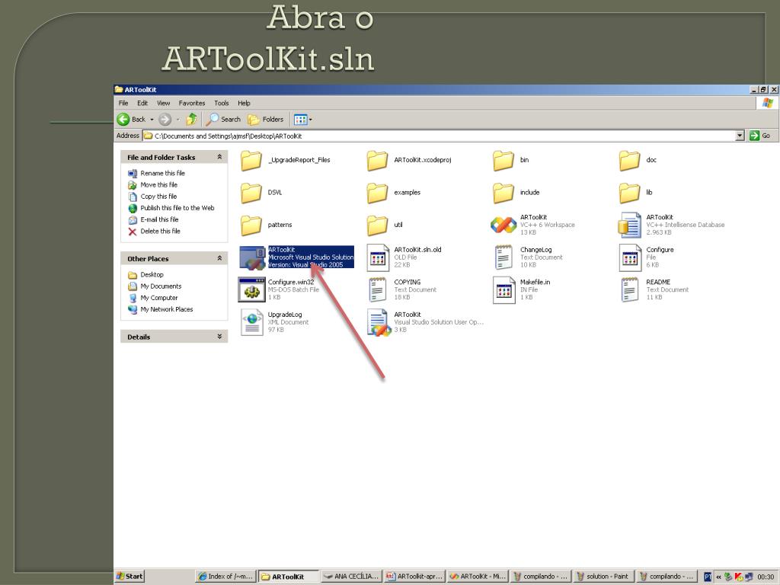Expand the Details panel
The width and height of the screenshot is (780, 585).
[x=219, y=336]
